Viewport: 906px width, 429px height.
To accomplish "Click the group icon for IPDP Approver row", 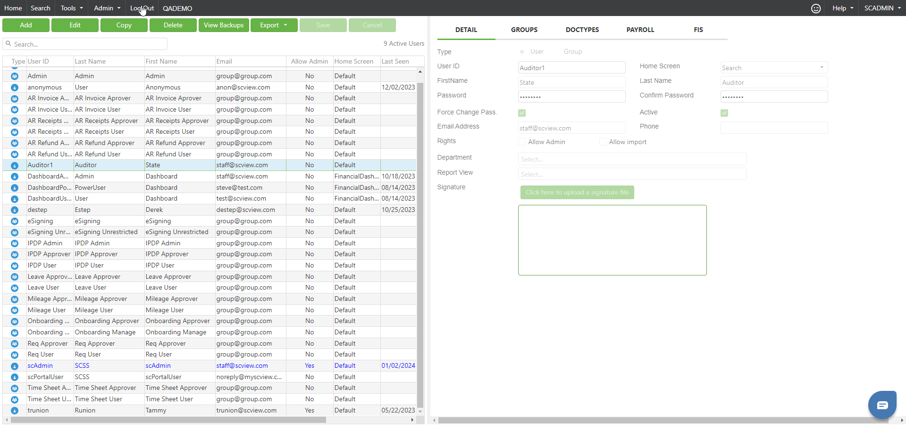I will pyautogui.click(x=15, y=254).
